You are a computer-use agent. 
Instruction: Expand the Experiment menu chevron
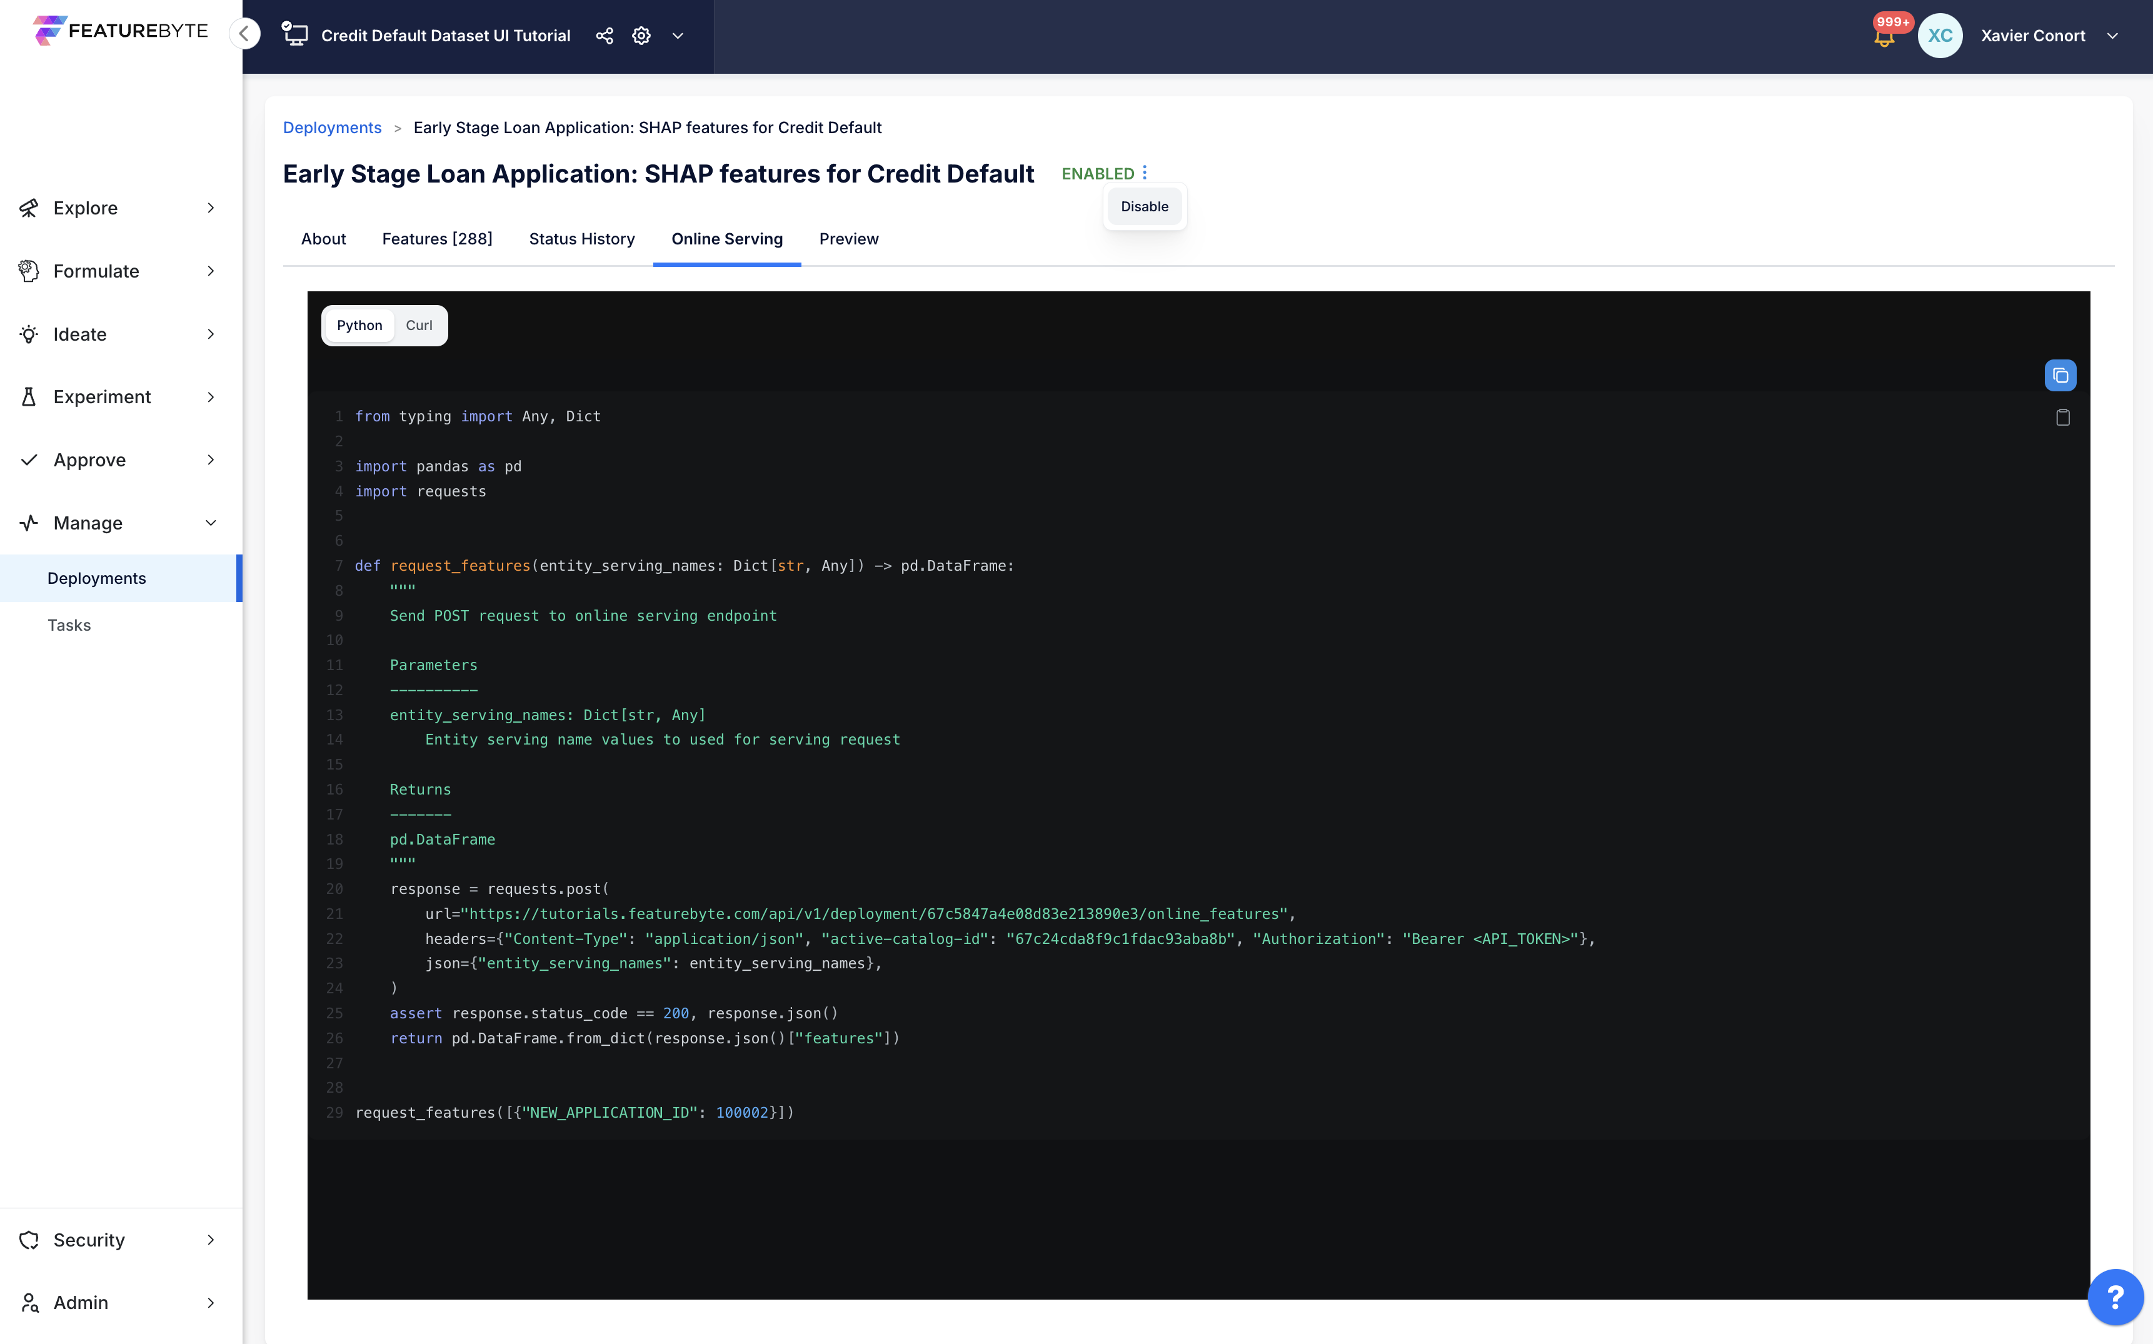point(211,396)
